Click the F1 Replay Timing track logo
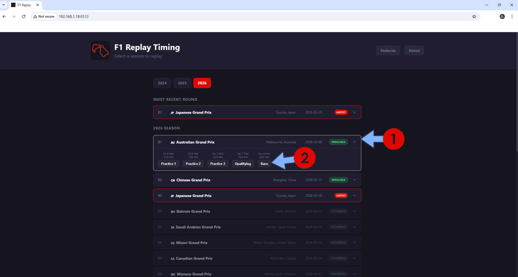518x277 pixels. pyautogui.click(x=100, y=50)
